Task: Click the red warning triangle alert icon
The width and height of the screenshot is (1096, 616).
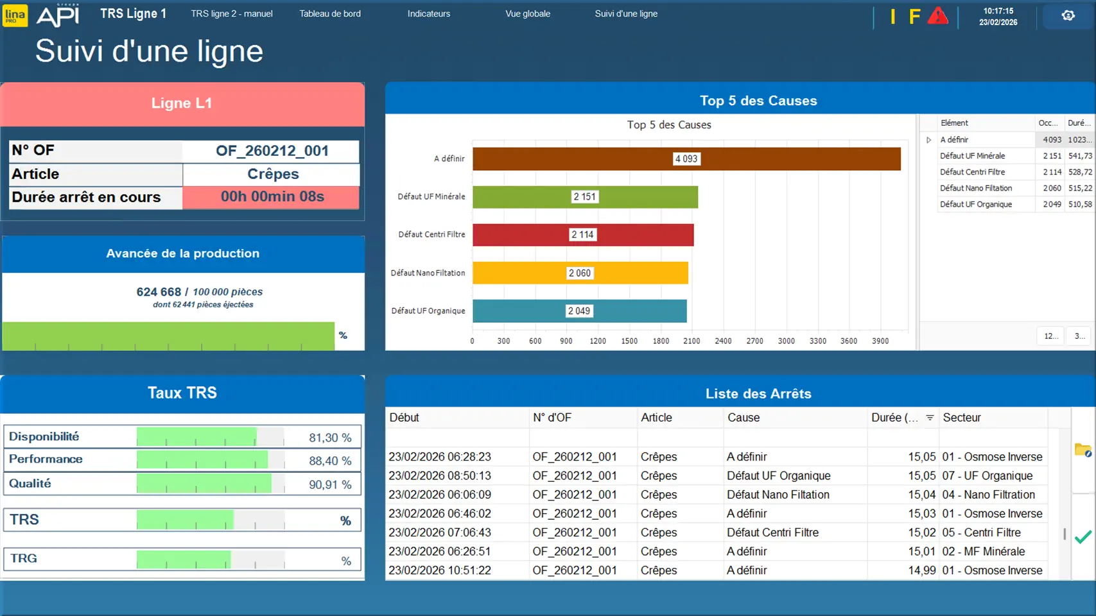Action: pyautogui.click(x=937, y=16)
